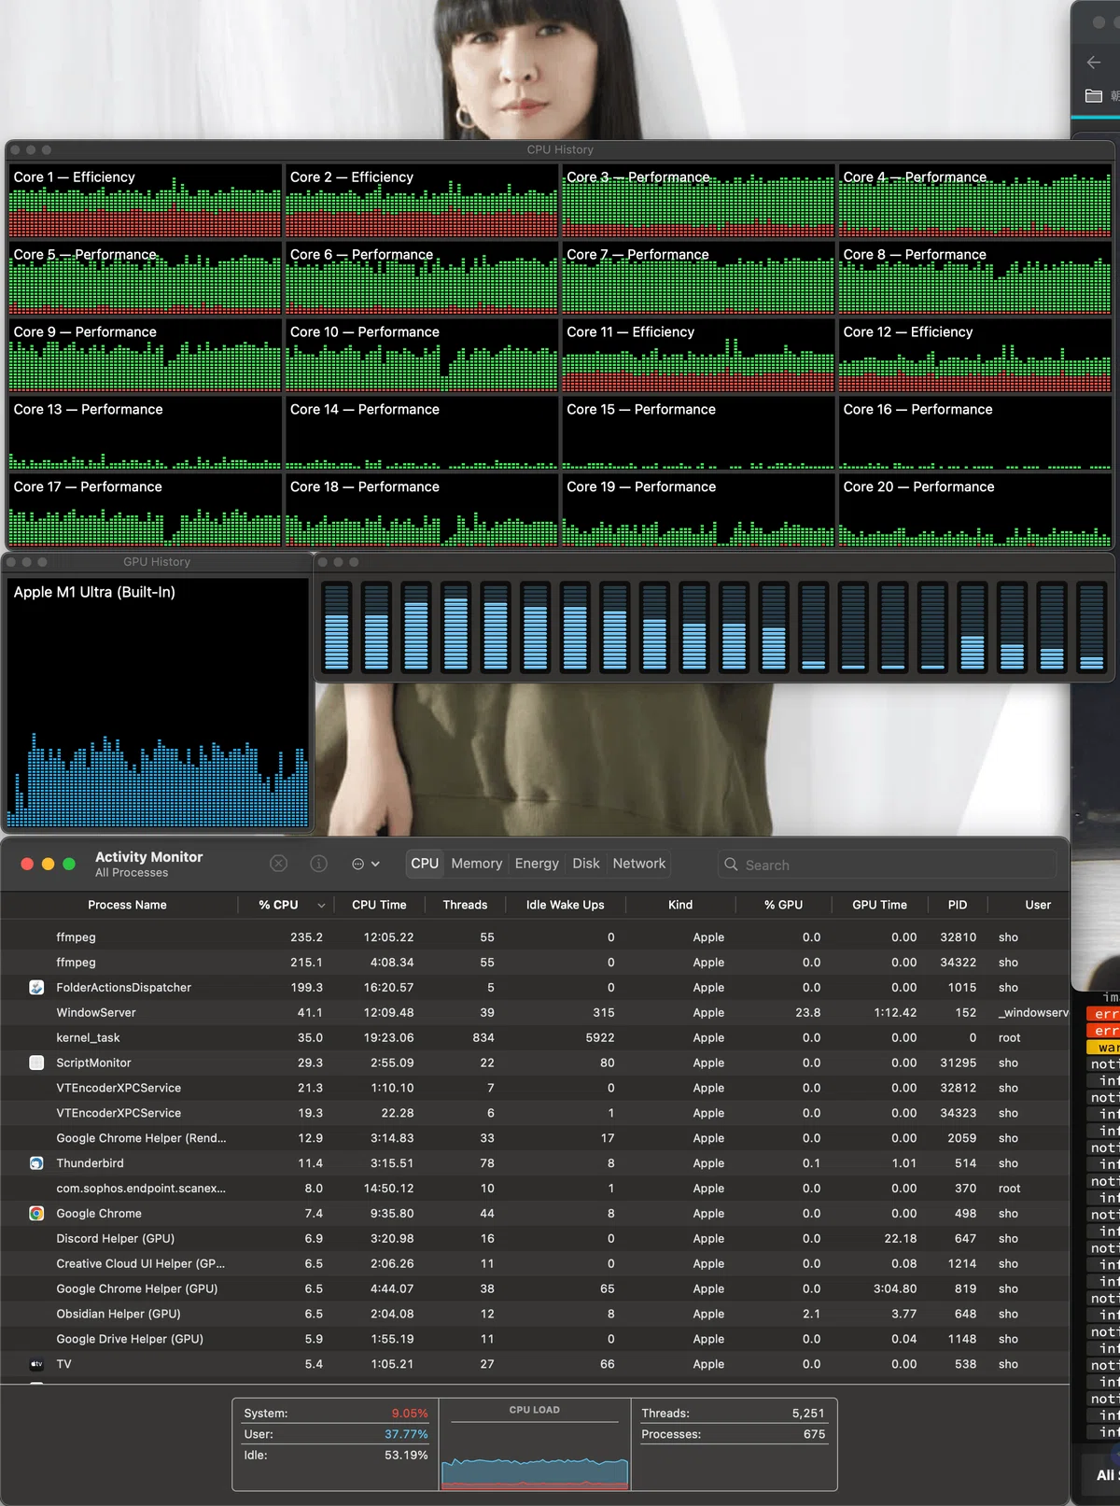Image resolution: width=1120 pixels, height=1506 pixels.
Task: Sort by the GPU Time column header
Action: 879,905
